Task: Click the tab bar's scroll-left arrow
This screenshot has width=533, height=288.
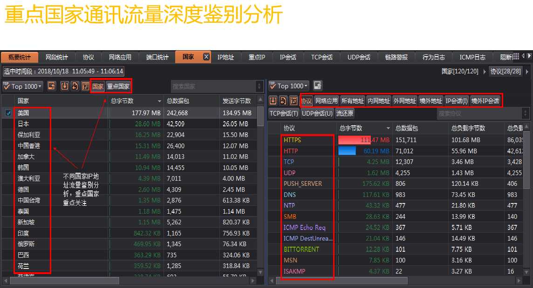Action: point(523,56)
